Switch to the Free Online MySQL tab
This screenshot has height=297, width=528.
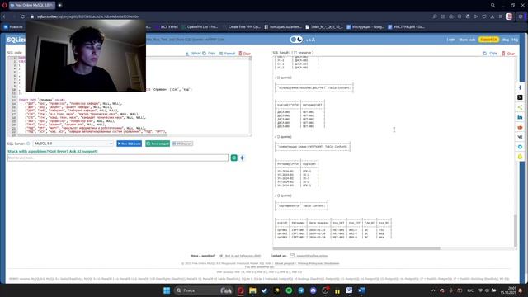(x=32, y=6)
